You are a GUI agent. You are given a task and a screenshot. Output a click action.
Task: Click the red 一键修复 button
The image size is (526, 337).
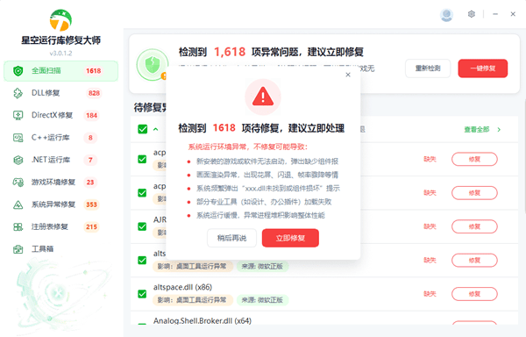[x=483, y=68]
